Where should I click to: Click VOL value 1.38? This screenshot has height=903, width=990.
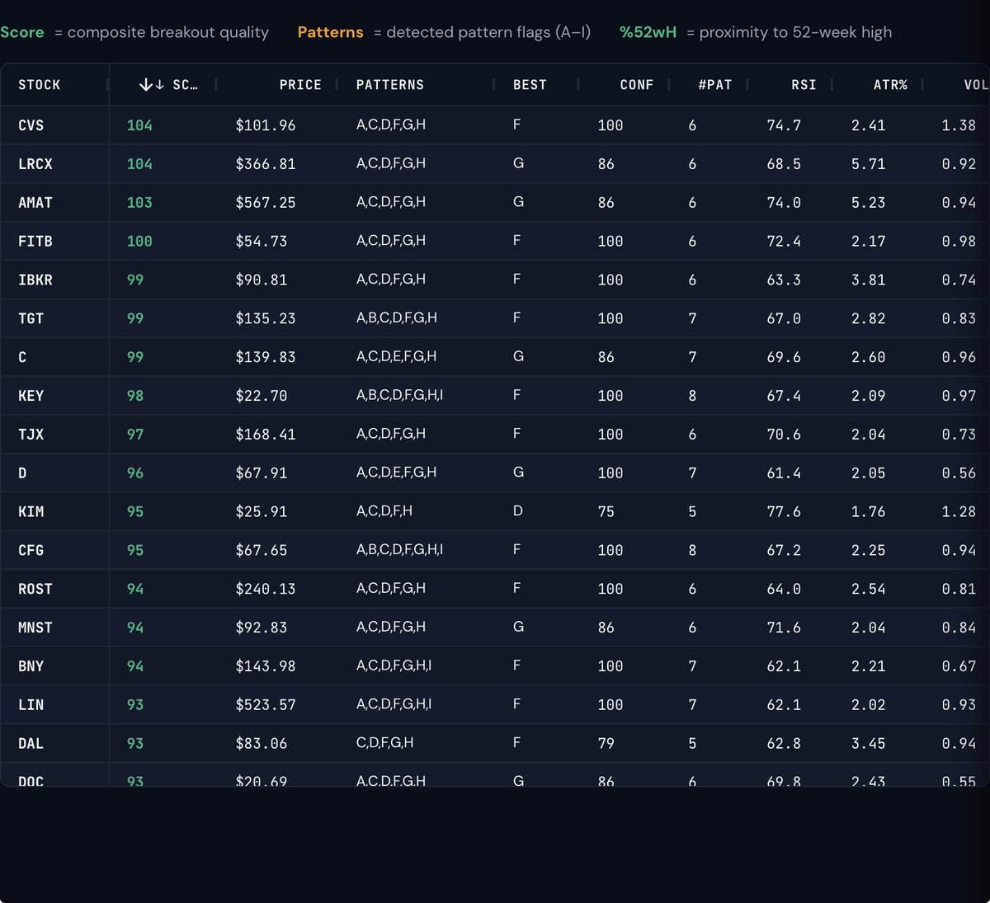coord(959,125)
